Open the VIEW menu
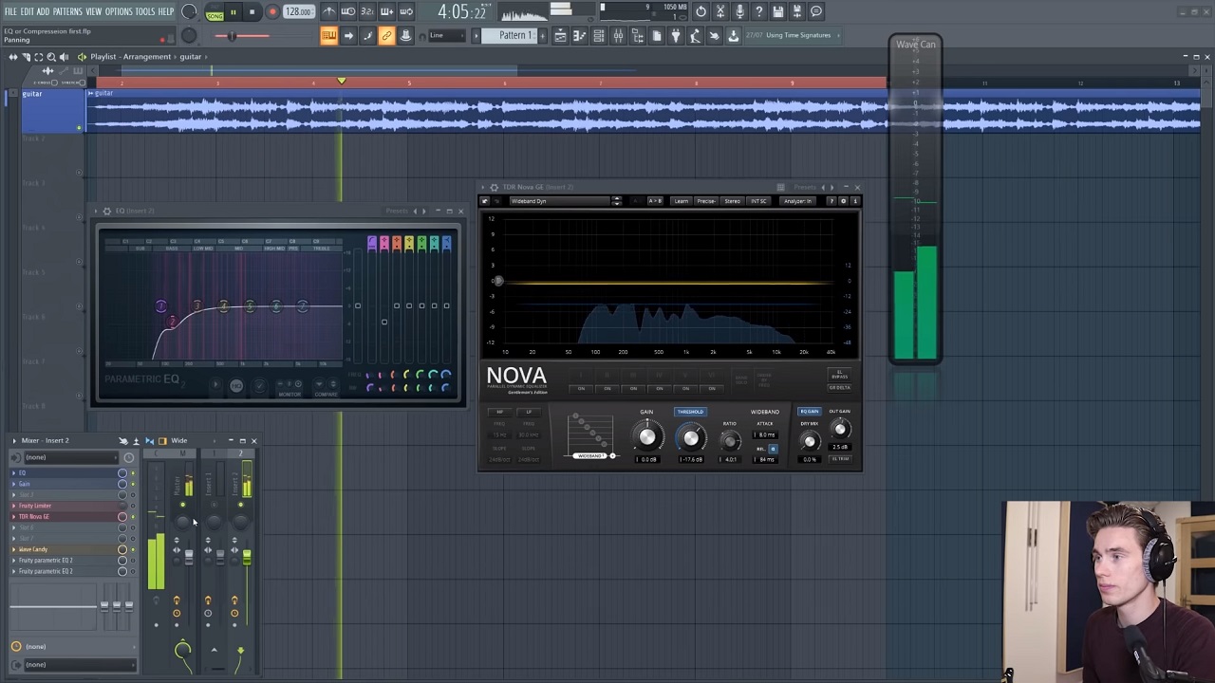 94,11
